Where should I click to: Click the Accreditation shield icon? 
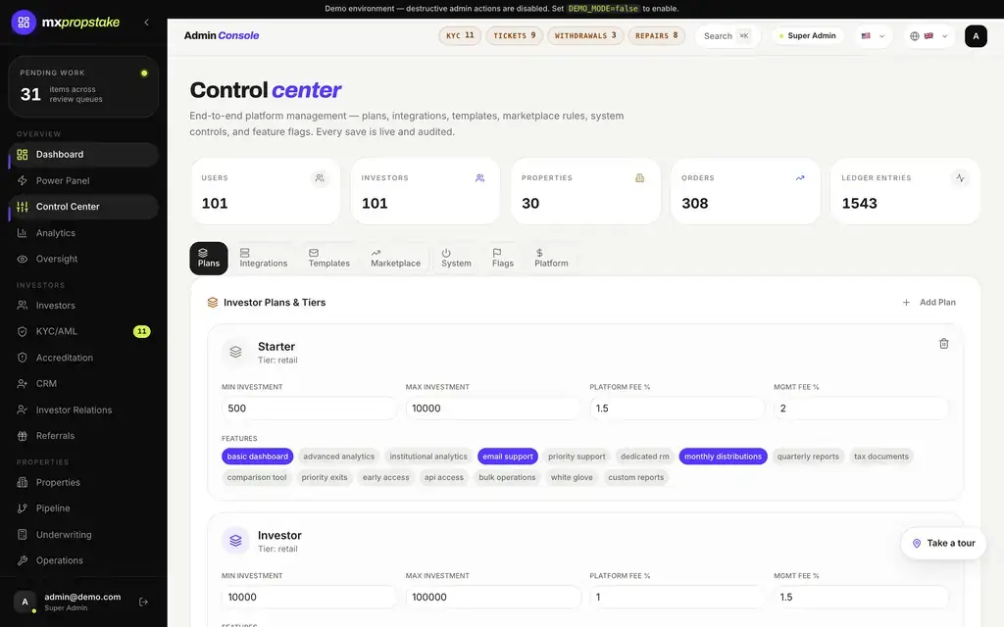coord(23,358)
